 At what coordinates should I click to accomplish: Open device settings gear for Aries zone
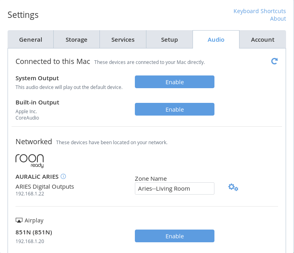pyautogui.click(x=233, y=187)
